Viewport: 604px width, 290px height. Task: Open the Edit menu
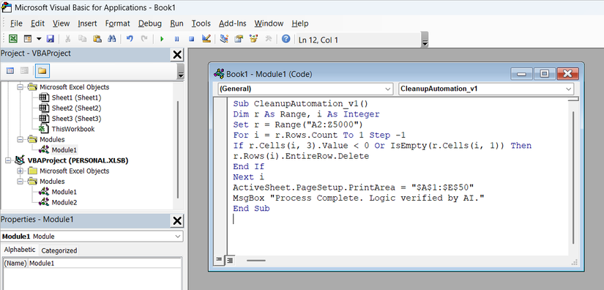coord(38,23)
